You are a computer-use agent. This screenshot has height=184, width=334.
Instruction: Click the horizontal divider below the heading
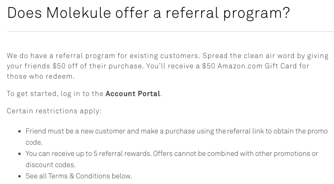click(x=171, y=32)
